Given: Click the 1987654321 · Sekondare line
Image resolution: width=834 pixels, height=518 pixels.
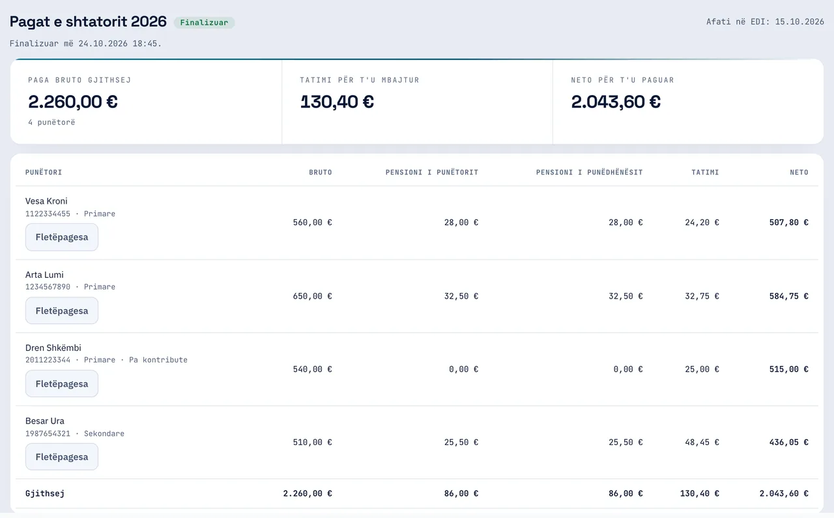Looking at the screenshot, I should click(x=75, y=433).
